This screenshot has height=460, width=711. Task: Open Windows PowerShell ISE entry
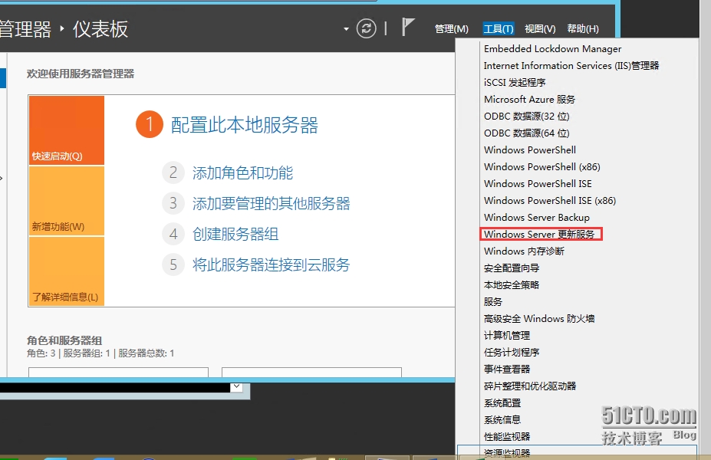click(538, 183)
